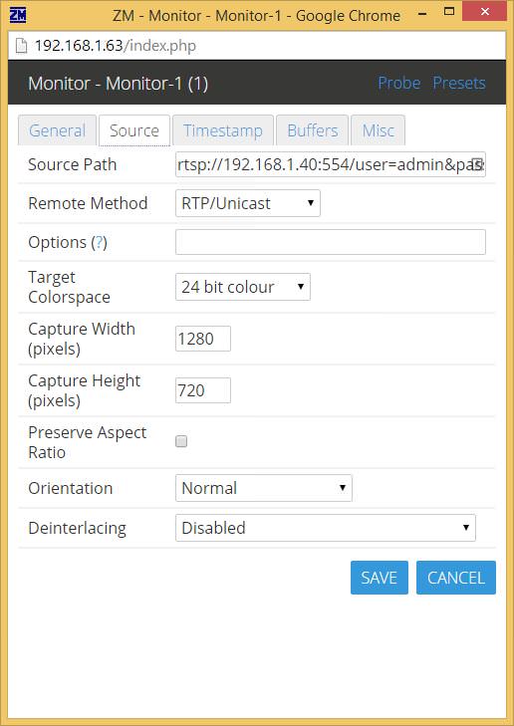Open the Remote Method dropdown
The height and width of the screenshot is (726, 514).
[248, 203]
